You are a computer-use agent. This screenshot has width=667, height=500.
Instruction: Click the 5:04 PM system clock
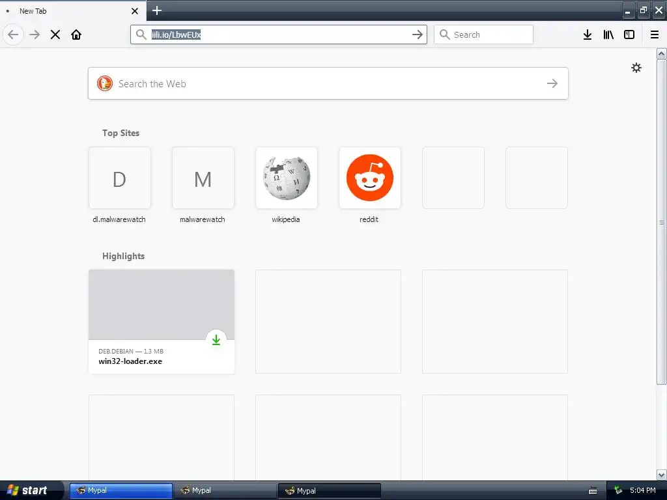coord(642,490)
